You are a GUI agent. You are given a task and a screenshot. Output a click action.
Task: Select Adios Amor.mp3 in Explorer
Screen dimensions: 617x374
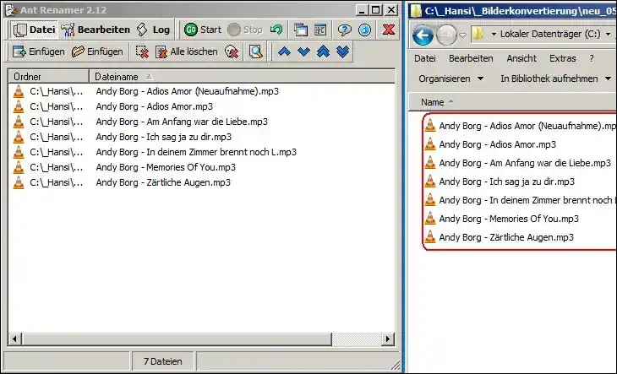click(x=497, y=144)
